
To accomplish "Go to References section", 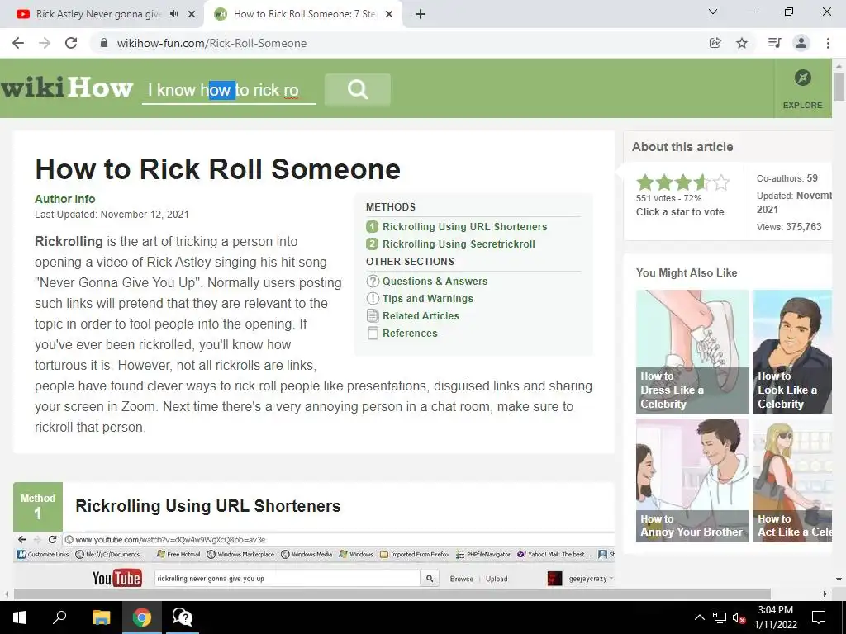I will point(410,333).
